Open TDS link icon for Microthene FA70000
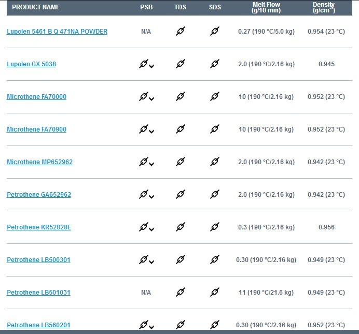 click(181, 97)
